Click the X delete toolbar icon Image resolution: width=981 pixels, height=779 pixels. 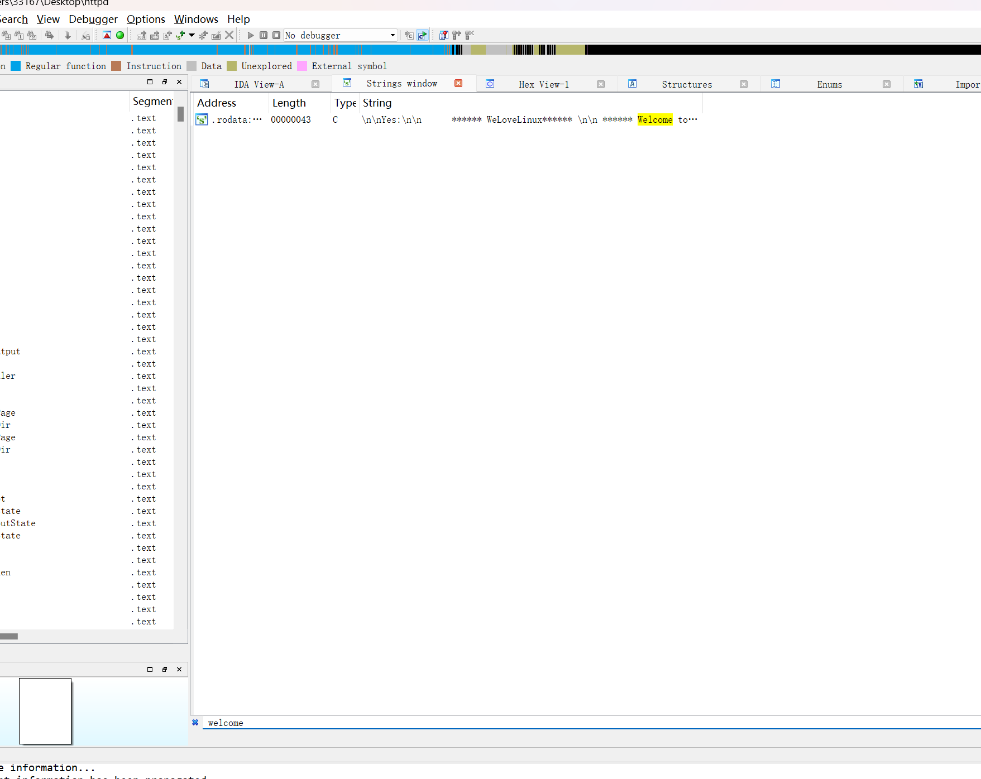click(229, 35)
